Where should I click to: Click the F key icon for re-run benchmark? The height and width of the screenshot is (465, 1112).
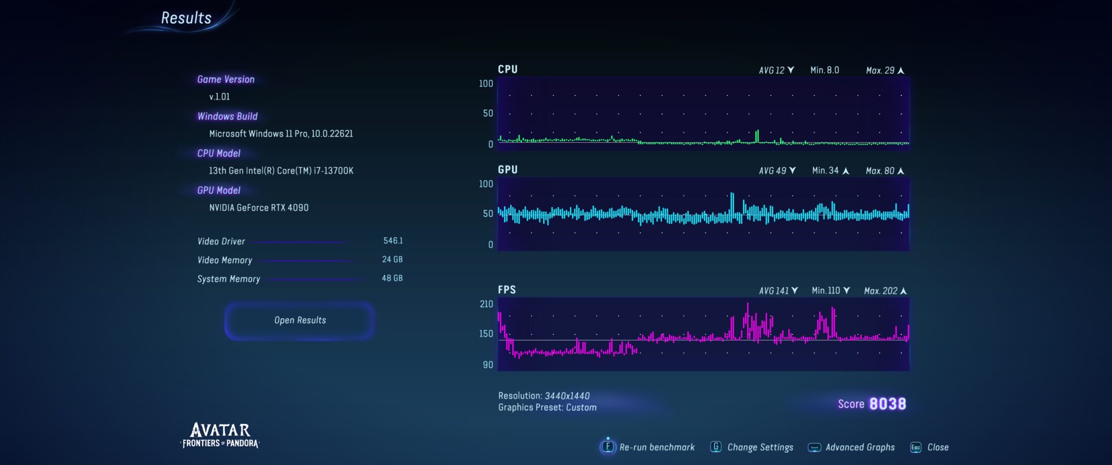(x=608, y=446)
